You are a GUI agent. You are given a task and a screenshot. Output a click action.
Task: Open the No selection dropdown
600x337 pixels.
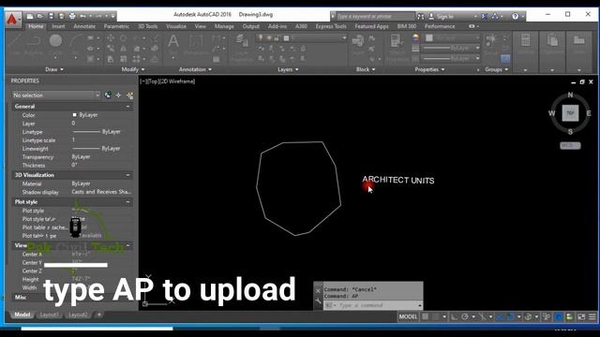[56, 95]
